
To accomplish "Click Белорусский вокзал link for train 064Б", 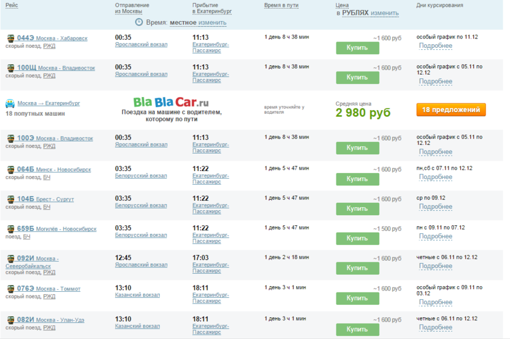I will [x=141, y=176].
